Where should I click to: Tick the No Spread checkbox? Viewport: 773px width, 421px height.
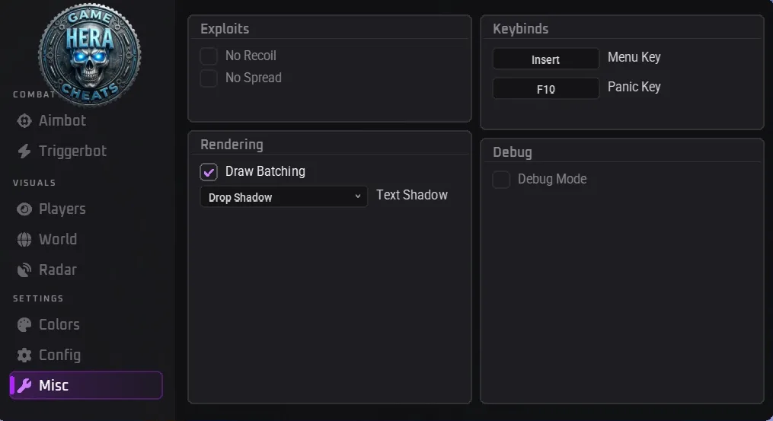pyautogui.click(x=209, y=78)
